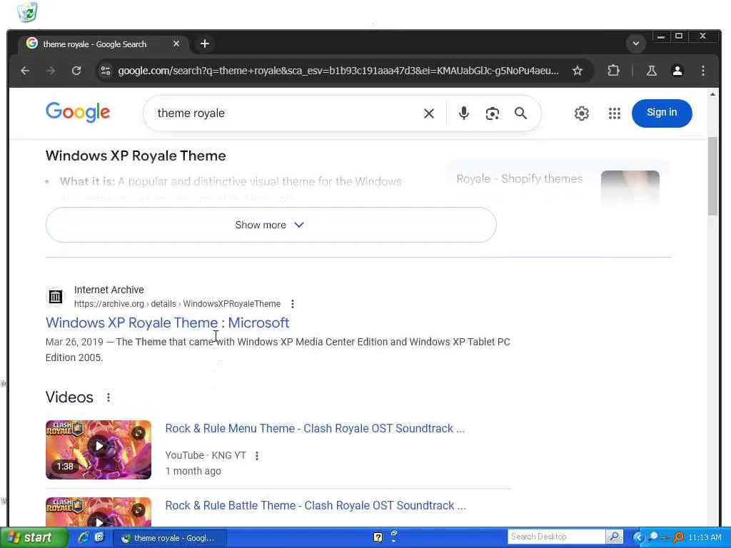Click the archive.org result URL
This screenshot has width=731, height=548.
[x=177, y=304]
